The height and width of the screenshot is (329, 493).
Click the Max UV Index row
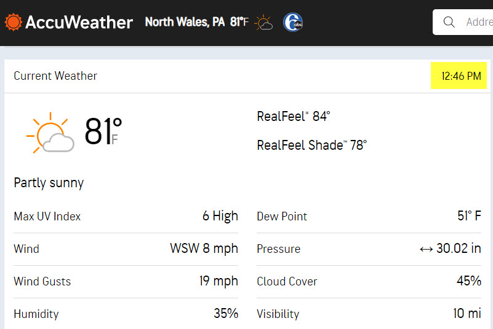pyautogui.click(x=126, y=217)
